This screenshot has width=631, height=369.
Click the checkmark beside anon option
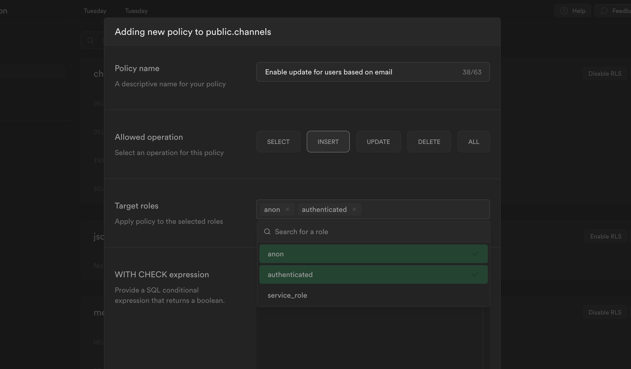[475, 254]
